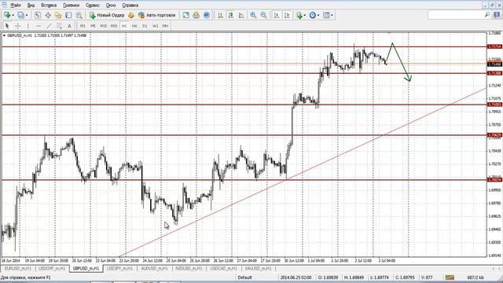503x283 pixels.
Task: Expand the new chart dropdown arrow
Action: click(13, 15)
